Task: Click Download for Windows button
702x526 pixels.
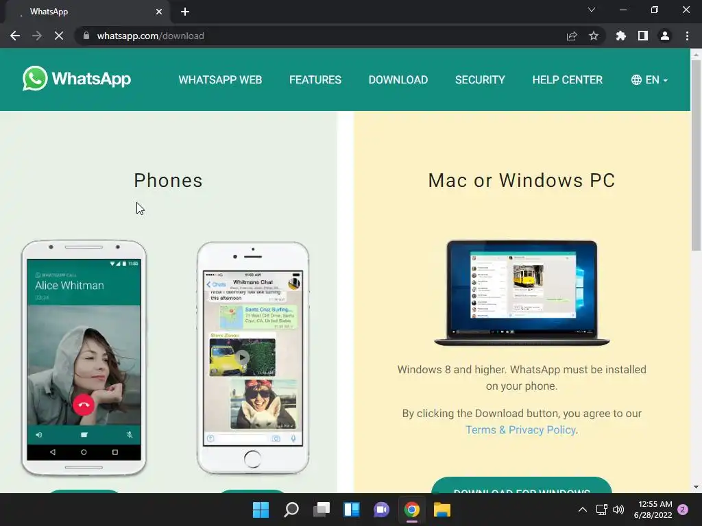Action: point(522,486)
